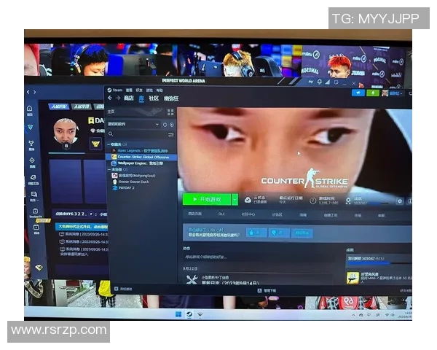Screen dimensions: 437x350
Task: Open MAG-7 achievement icon
Action: point(353,279)
